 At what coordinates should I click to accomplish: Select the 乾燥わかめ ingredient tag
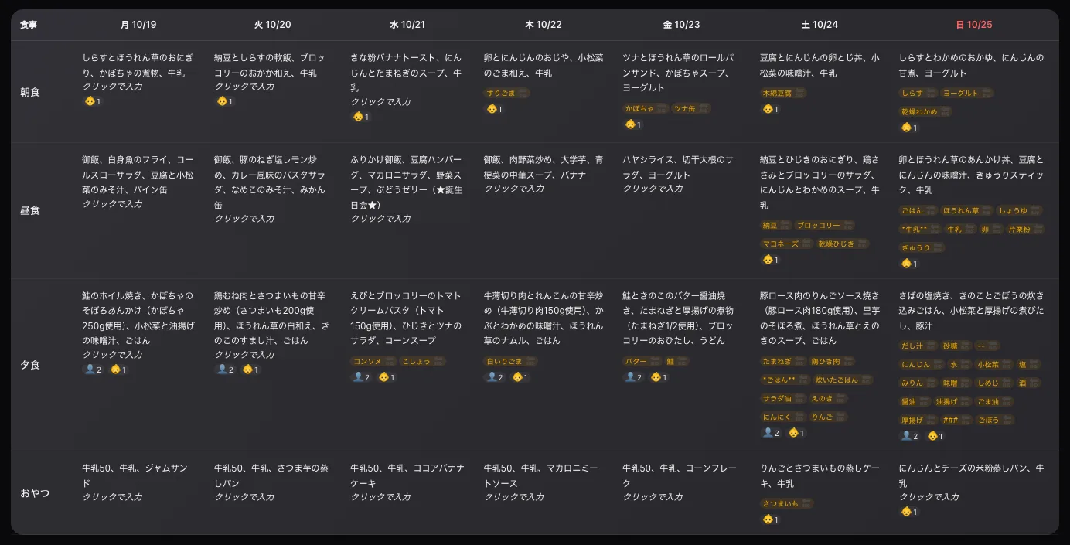click(925, 111)
